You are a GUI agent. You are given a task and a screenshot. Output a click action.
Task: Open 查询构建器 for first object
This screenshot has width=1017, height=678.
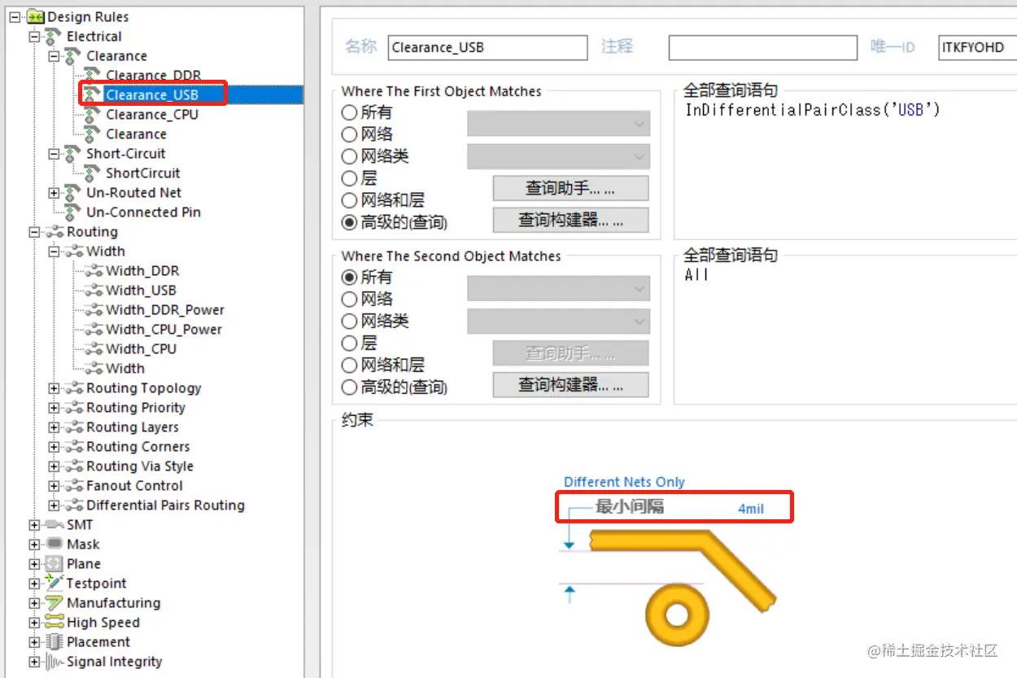pyautogui.click(x=570, y=220)
